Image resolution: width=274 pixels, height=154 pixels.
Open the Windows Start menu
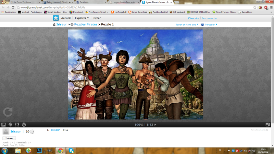pos(5,151)
